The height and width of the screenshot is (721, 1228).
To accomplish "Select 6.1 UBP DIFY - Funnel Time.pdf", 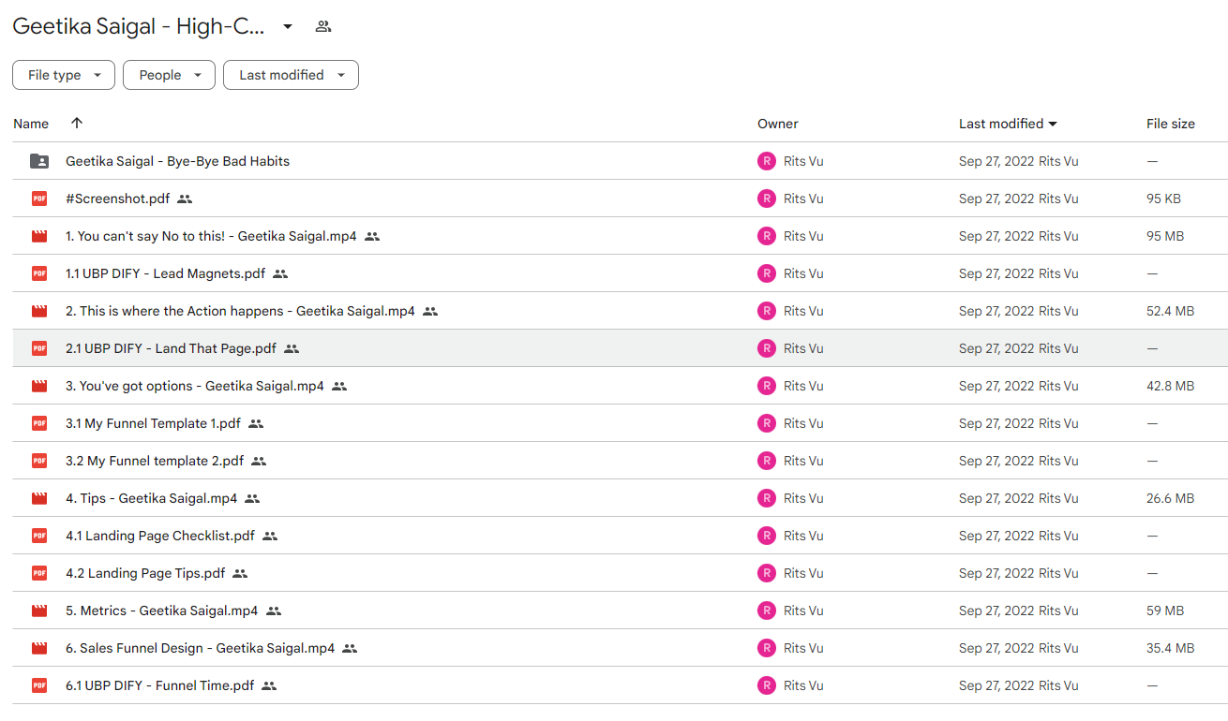I will [159, 685].
